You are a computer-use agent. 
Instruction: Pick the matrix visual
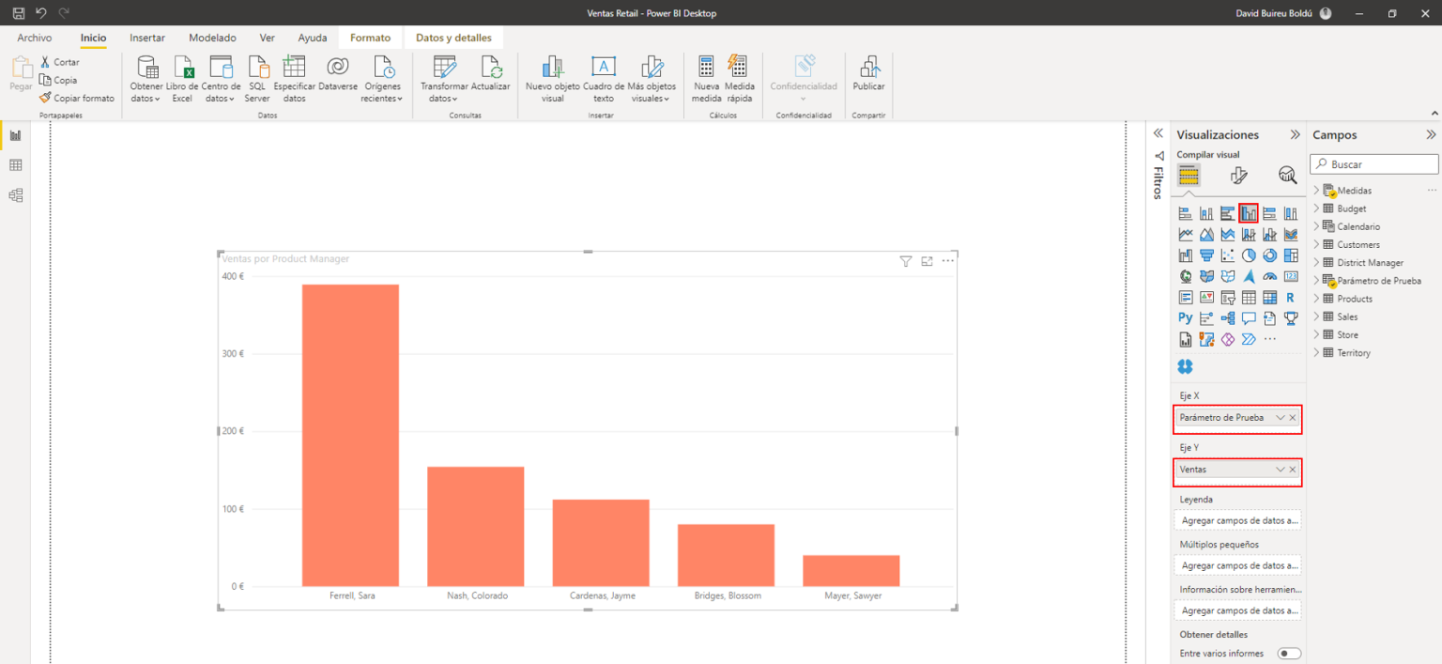pos(1270,298)
